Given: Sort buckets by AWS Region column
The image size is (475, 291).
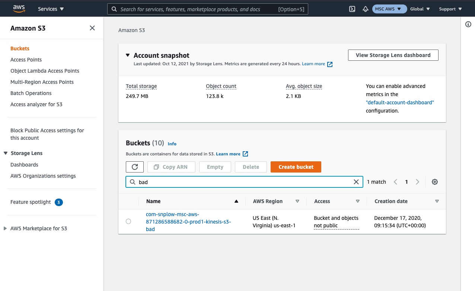Looking at the screenshot, I should 297,201.
